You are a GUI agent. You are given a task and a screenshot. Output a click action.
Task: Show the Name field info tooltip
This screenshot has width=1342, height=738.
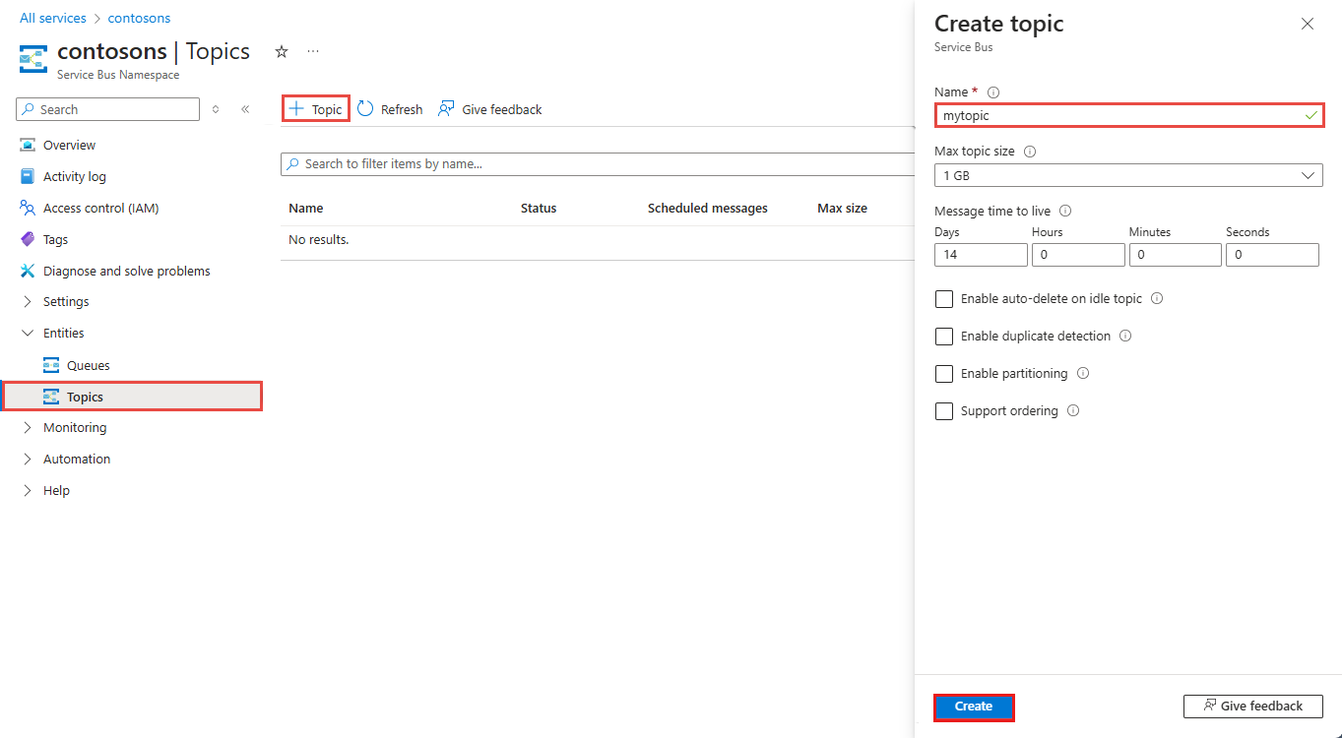993,92
